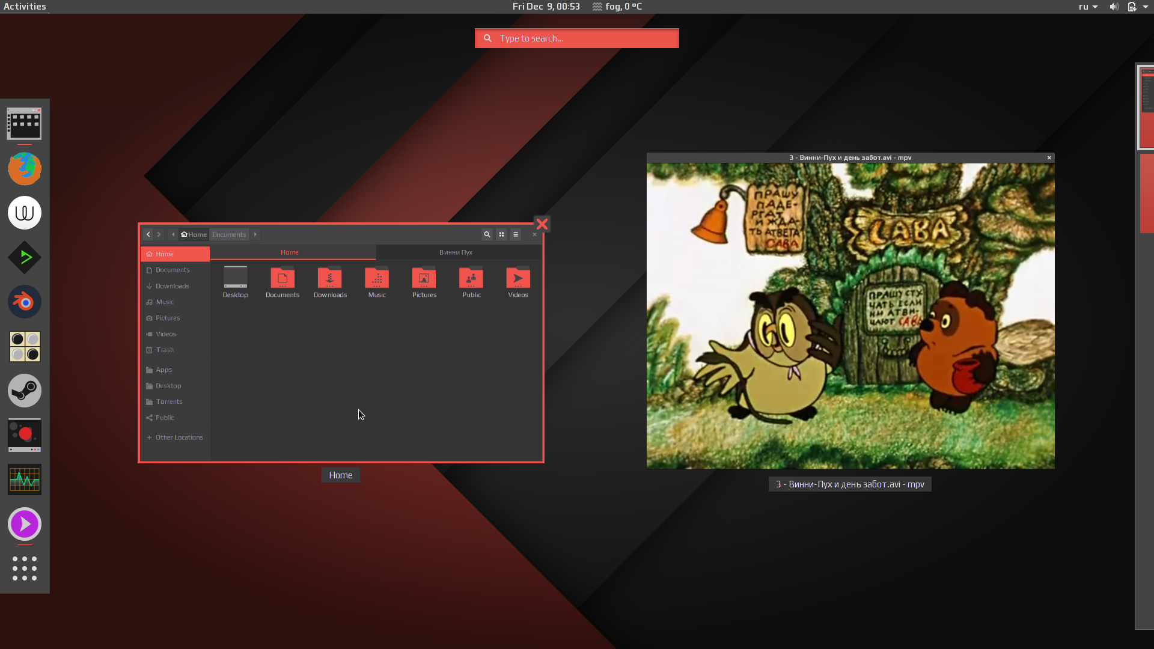The width and height of the screenshot is (1154, 649).
Task: Launch the white W circle dock app
Action: point(25,213)
